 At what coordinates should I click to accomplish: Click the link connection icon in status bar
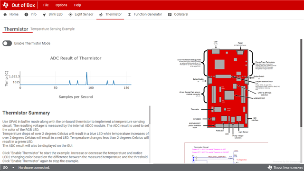click(5, 168)
